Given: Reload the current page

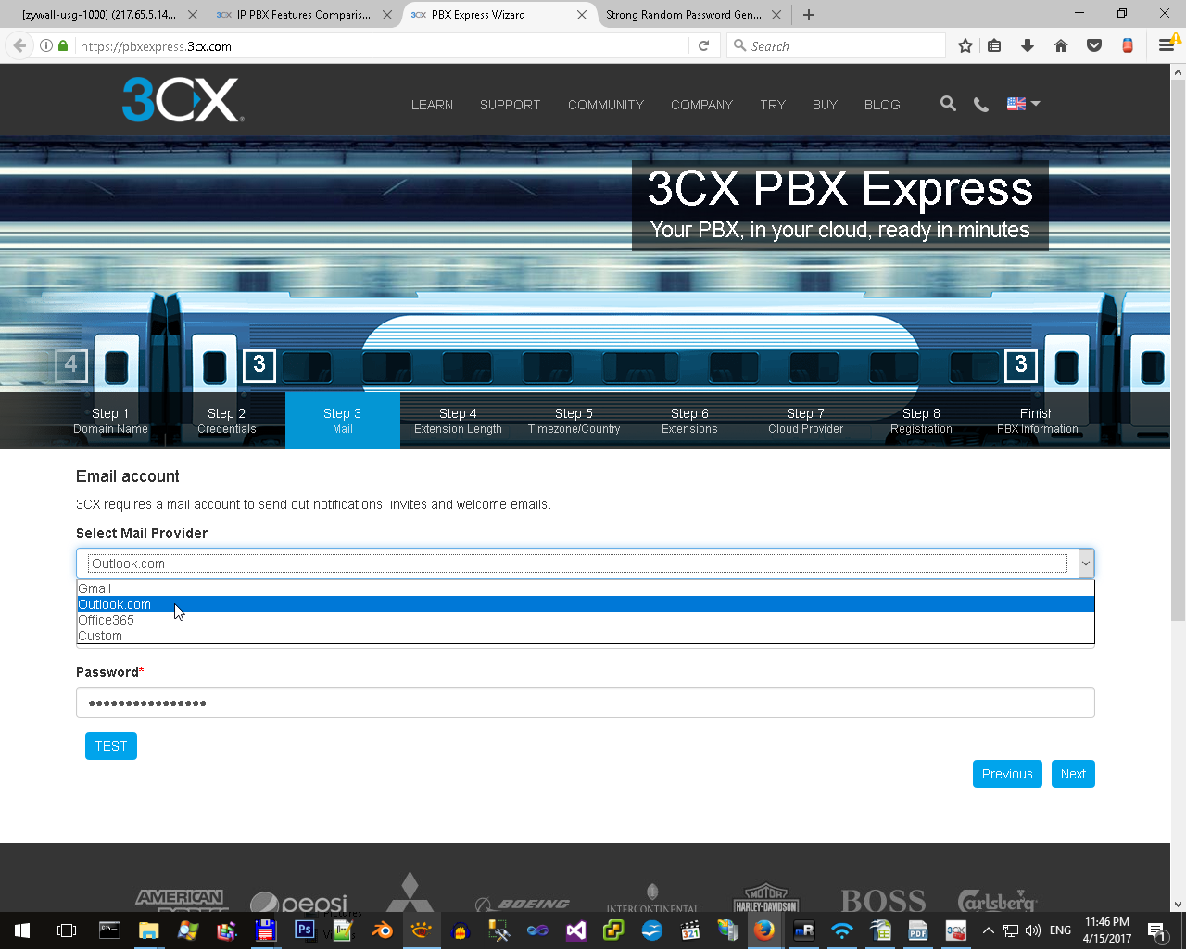Looking at the screenshot, I should tap(704, 45).
